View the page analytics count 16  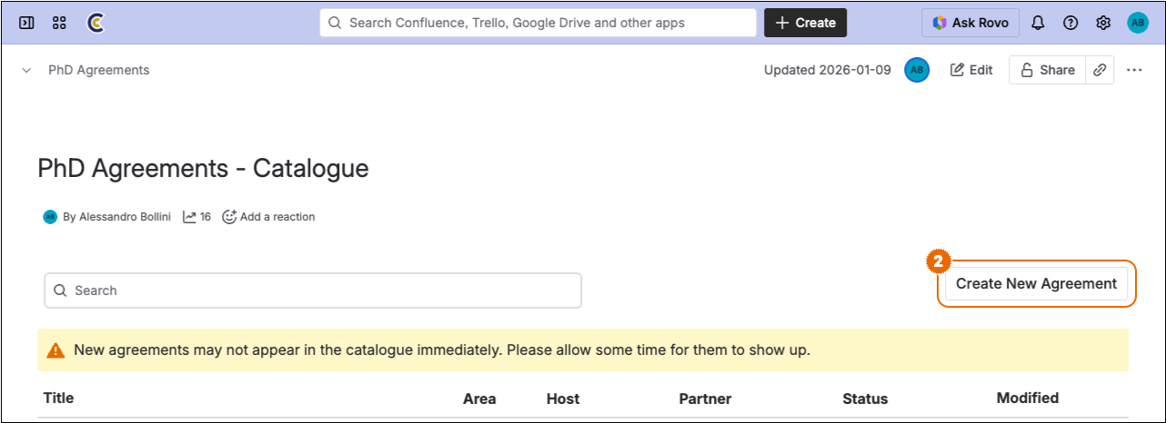[196, 217]
